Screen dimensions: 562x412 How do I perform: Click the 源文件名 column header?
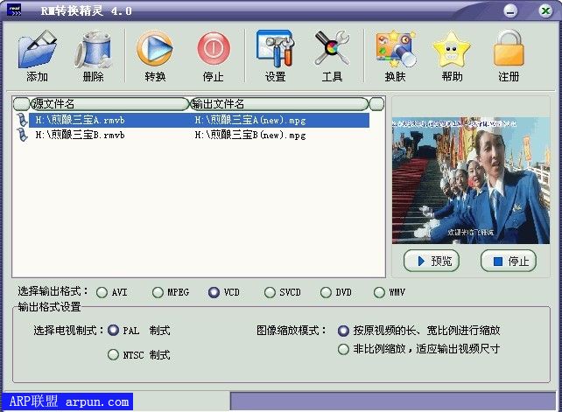[101, 104]
